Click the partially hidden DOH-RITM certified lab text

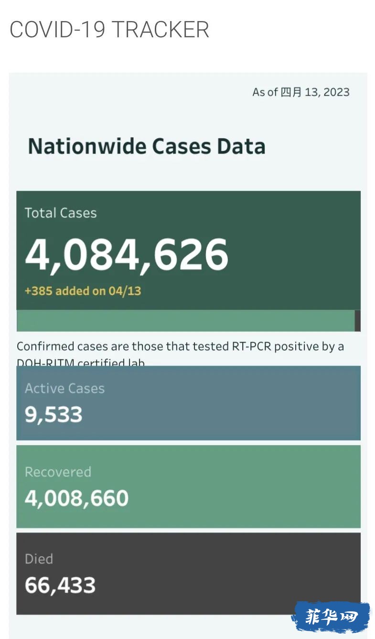tap(81, 362)
